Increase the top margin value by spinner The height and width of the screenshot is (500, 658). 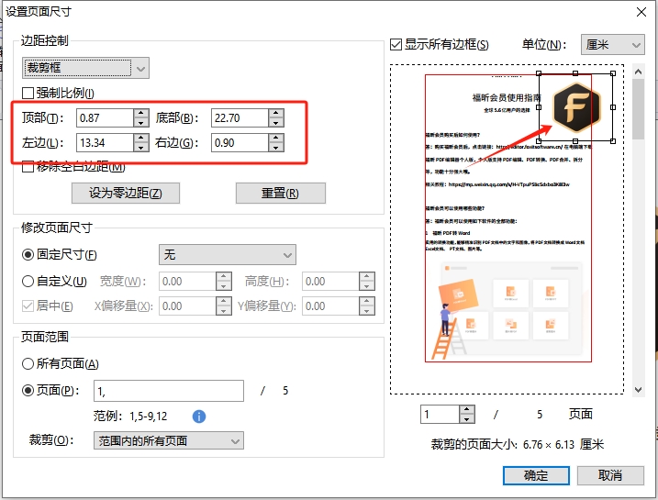point(140,113)
